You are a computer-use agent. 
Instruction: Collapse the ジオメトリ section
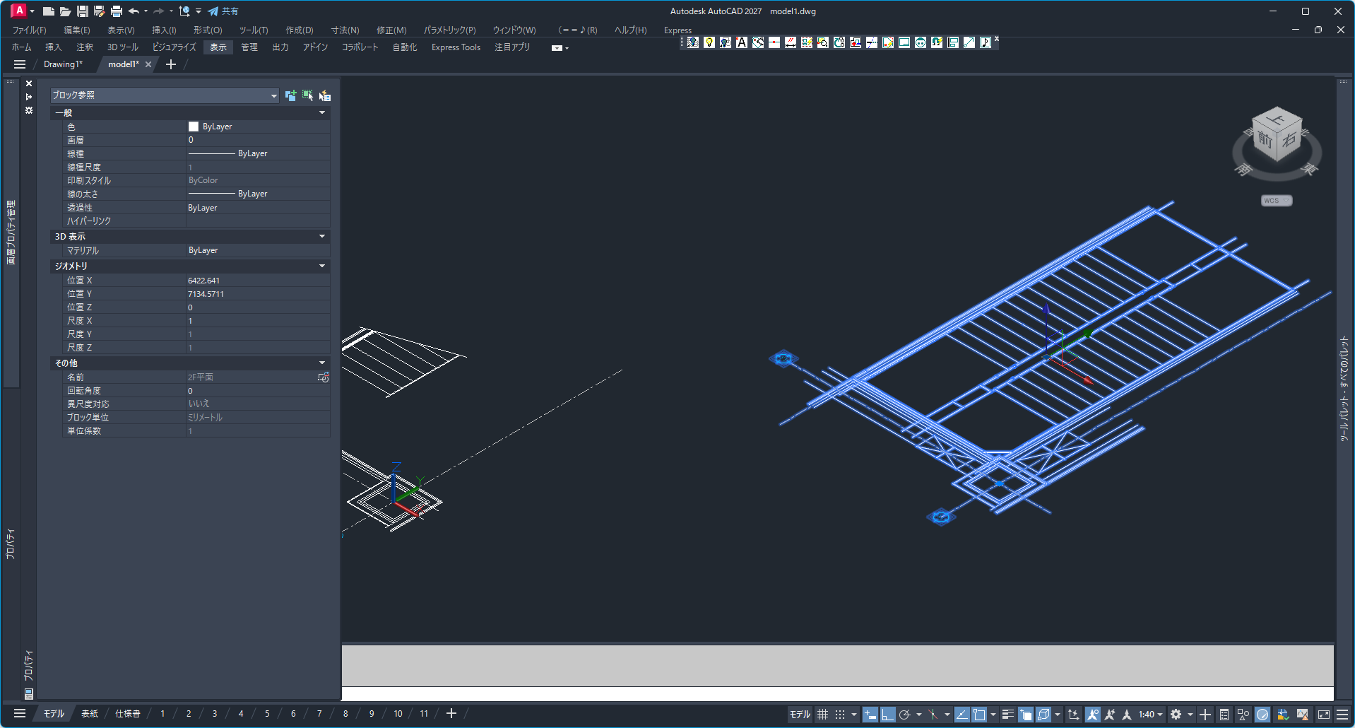tap(322, 266)
